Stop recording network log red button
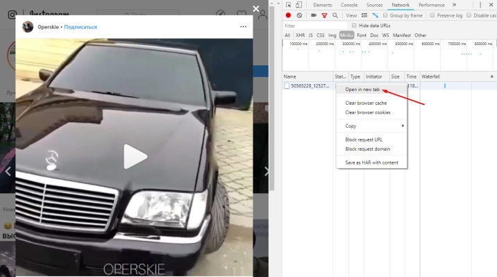This screenshot has height=277, width=497. (288, 15)
